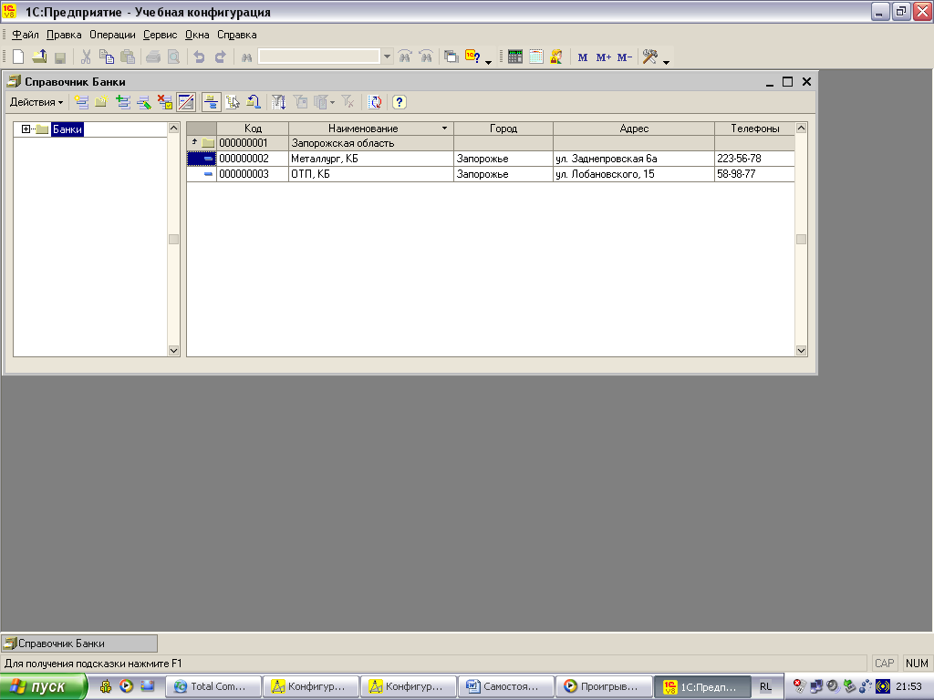This screenshot has height=700, width=934.
Task: Add new group folder icon
Action: coord(101,102)
